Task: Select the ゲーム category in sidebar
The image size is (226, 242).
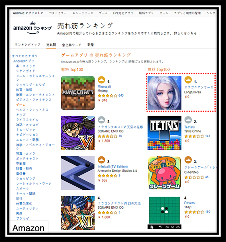Action: coord(21,105)
